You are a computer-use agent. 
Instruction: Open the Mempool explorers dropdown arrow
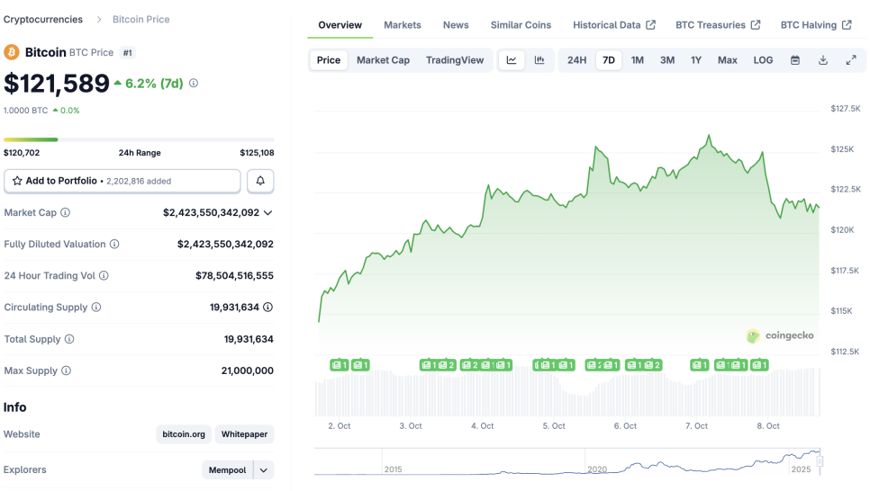[x=264, y=469]
